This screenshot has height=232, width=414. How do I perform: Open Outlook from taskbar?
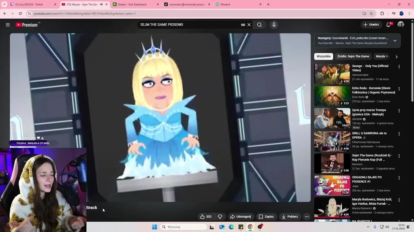(x=222, y=227)
